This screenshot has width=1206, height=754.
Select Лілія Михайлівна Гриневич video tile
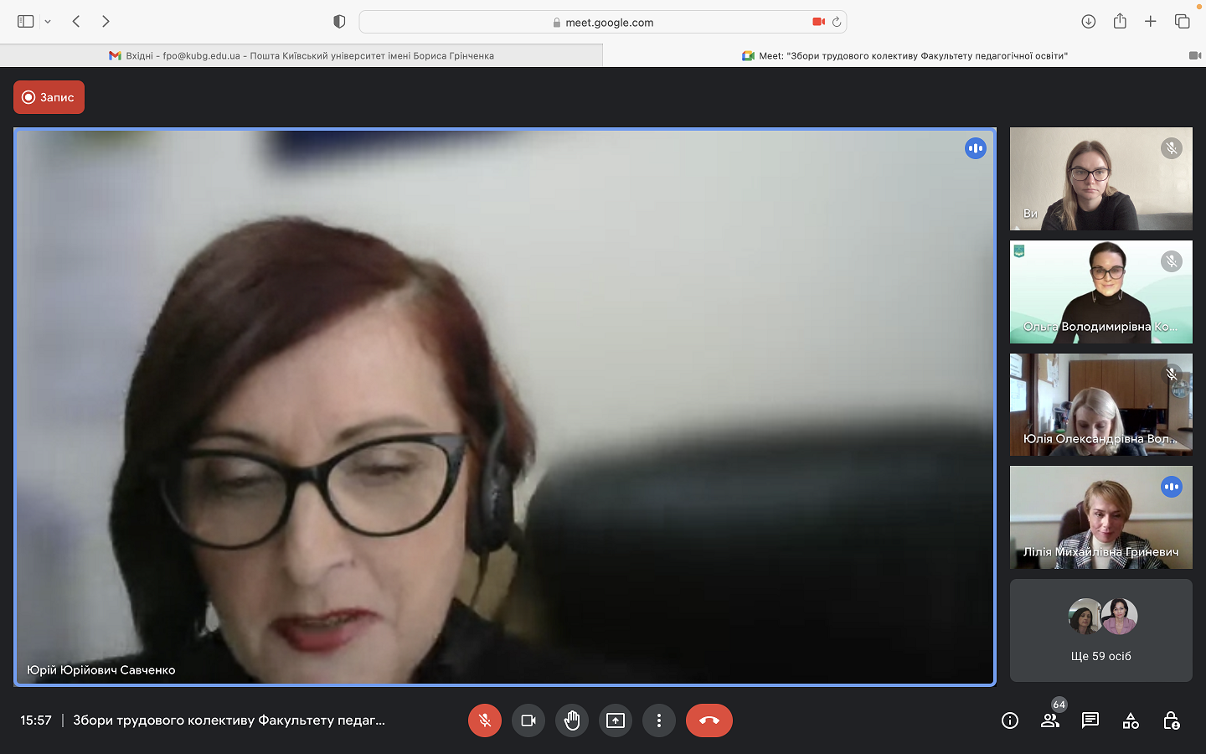(1100, 517)
